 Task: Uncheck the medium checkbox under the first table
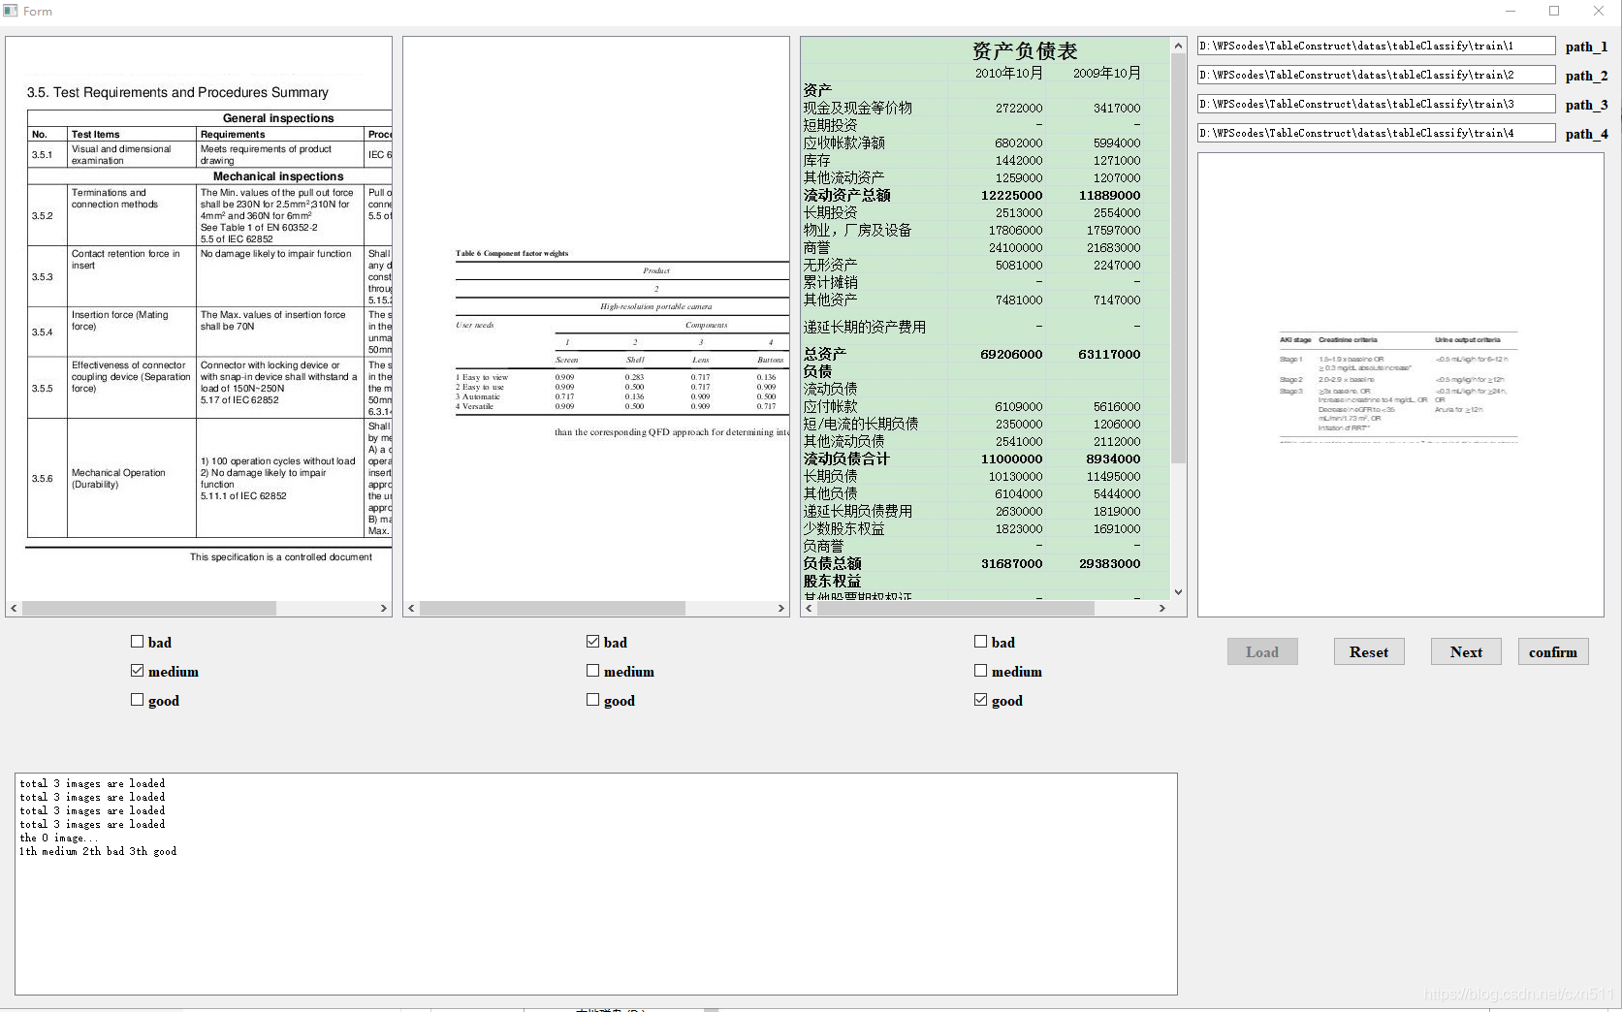point(138,670)
